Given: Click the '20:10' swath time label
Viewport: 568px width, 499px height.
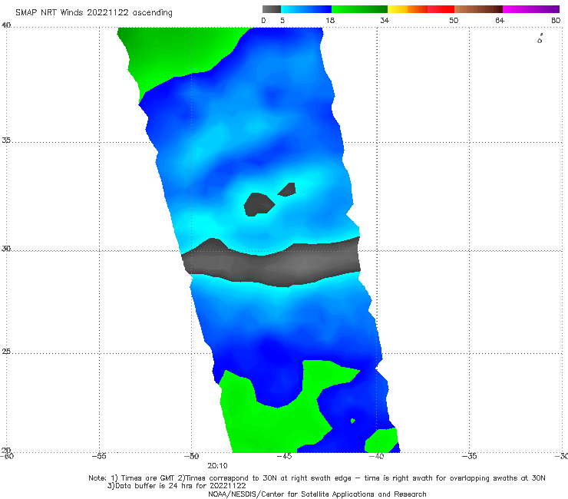Looking at the screenshot, I should coord(217,466).
